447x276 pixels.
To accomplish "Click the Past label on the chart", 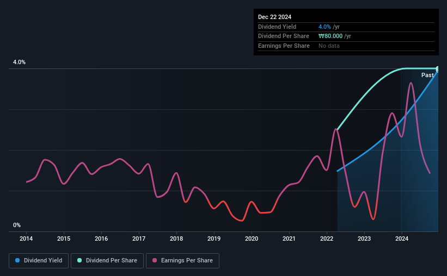I will (x=427, y=75).
